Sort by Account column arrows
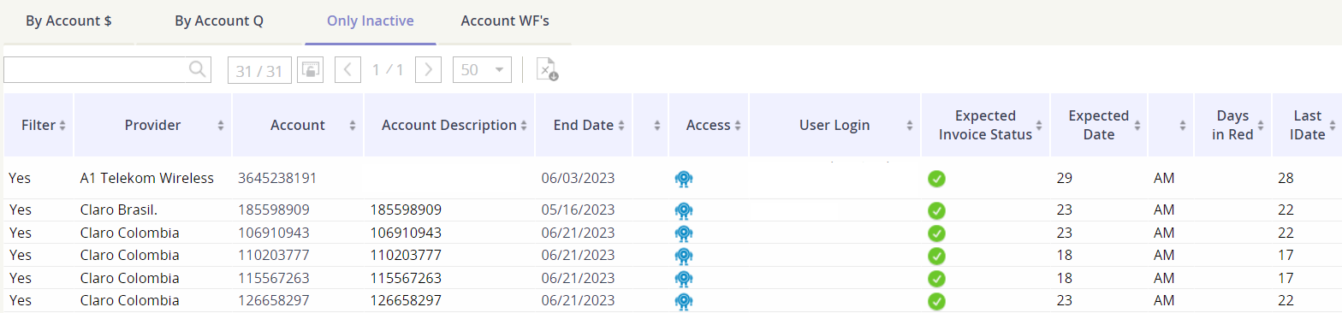 [x=353, y=126]
